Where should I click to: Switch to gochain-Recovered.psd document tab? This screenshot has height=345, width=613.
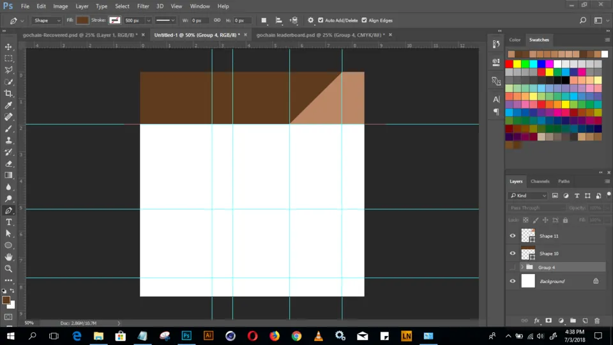pyautogui.click(x=80, y=34)
